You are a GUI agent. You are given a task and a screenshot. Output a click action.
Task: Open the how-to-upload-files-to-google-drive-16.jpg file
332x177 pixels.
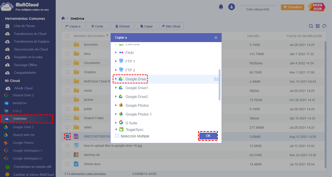tap(113, 146)
